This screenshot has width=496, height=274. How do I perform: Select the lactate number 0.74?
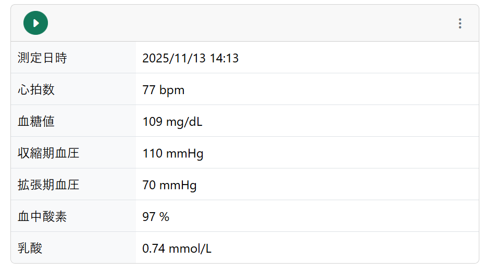pyautogui.click(x=154, y=249)
